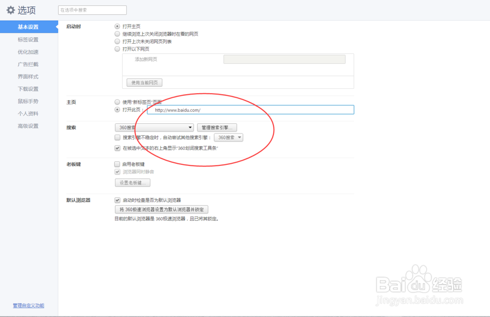Open the 下载设置 section
This screenshot has width=490, height=317.
pyautogui.click(x=28, y=89)
